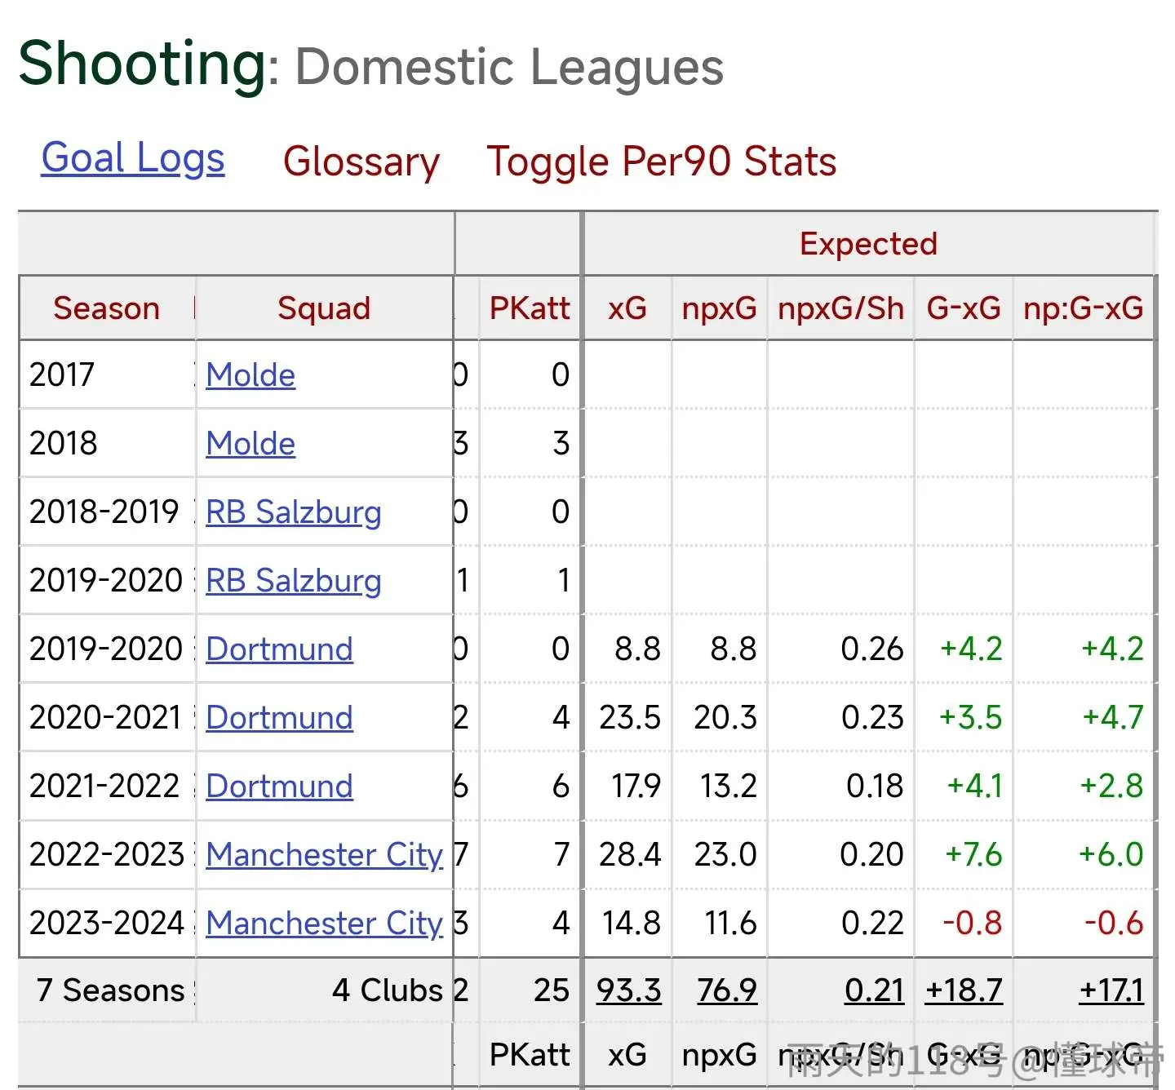Open the Glossary link
Image resolution: width=1175 pixels, height=1090 pixels.
361,162
